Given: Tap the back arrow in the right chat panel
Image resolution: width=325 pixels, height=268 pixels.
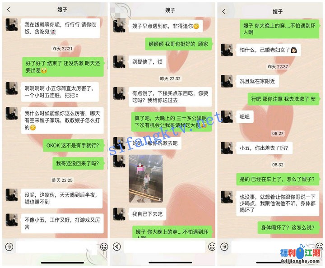Looking at the screenshot, I should 223,11.
